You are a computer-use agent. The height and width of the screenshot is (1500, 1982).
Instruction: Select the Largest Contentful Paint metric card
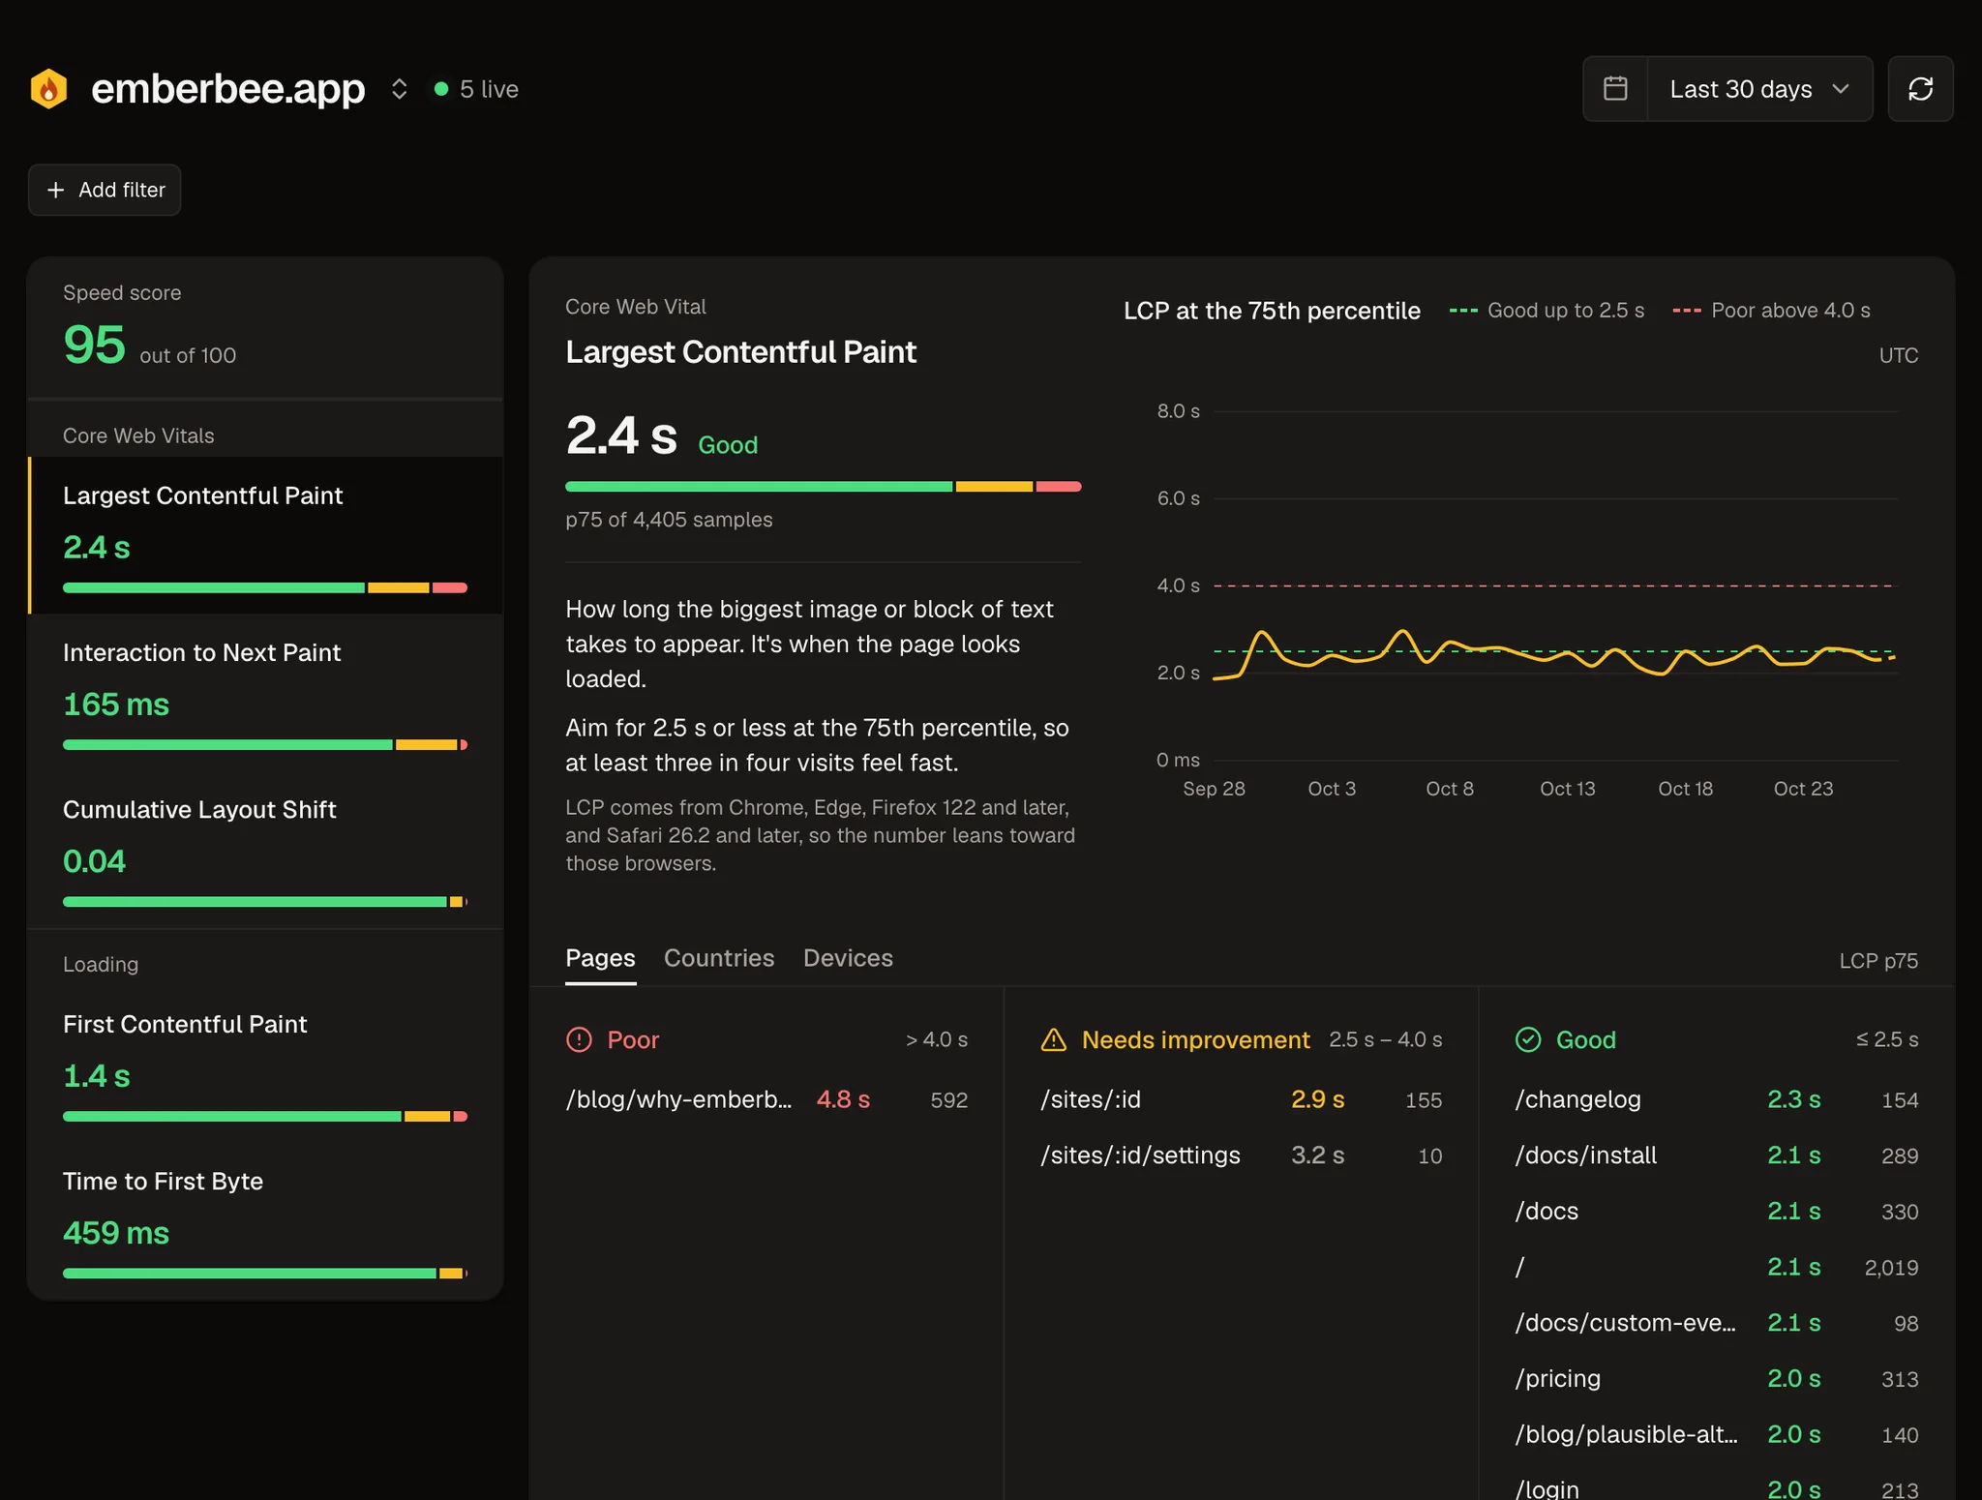click(x=265, y=535)
